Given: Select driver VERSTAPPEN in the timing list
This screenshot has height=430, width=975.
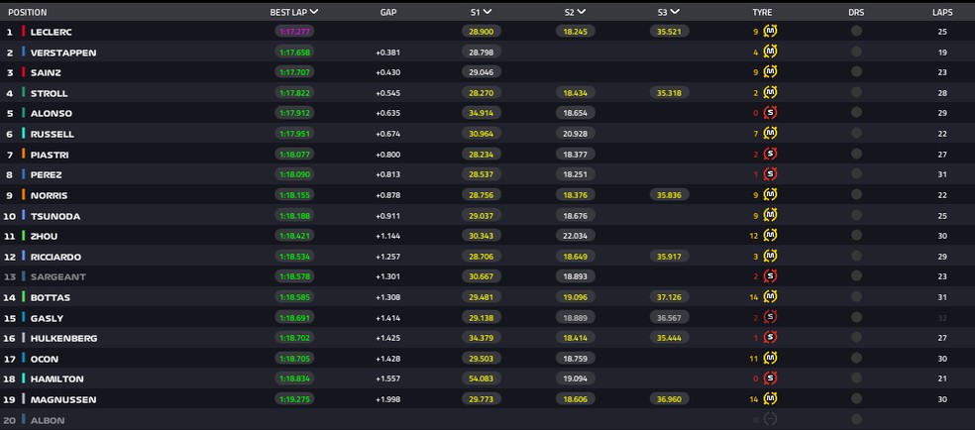Looking at the screenshot, I should 63,53.
